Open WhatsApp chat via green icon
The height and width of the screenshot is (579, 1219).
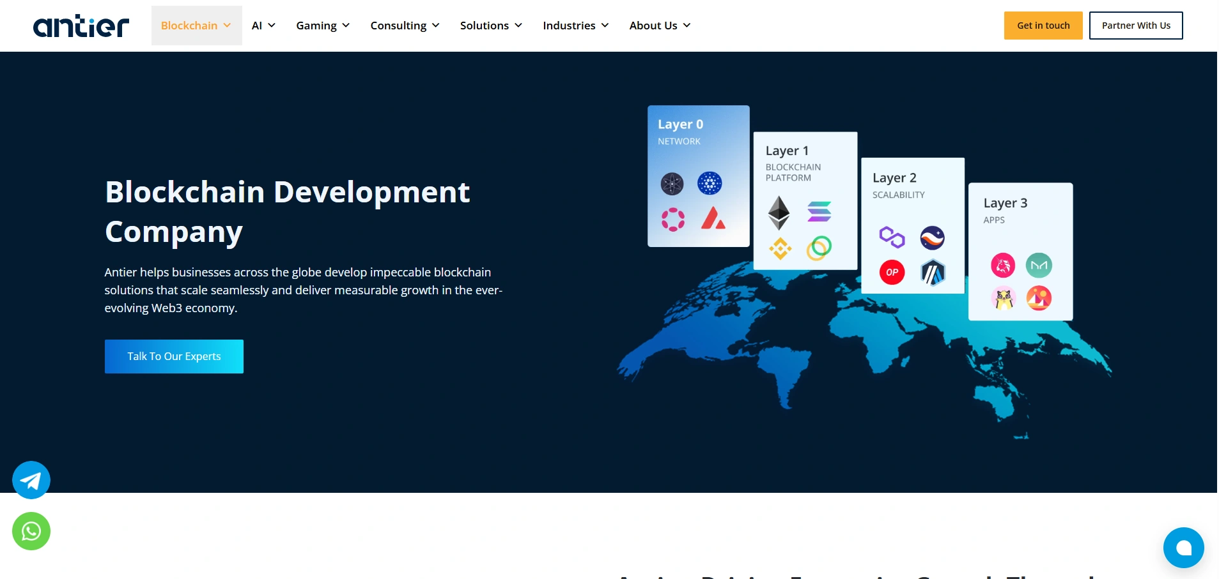(x=31, y=531)
